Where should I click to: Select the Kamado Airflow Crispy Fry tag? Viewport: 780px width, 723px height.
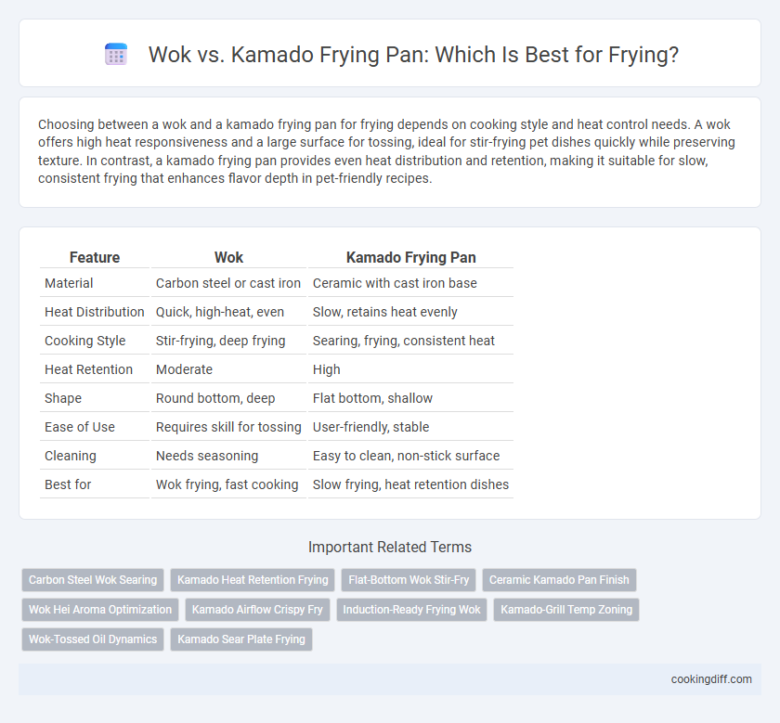pyautogui.click(x=257, y=610)
